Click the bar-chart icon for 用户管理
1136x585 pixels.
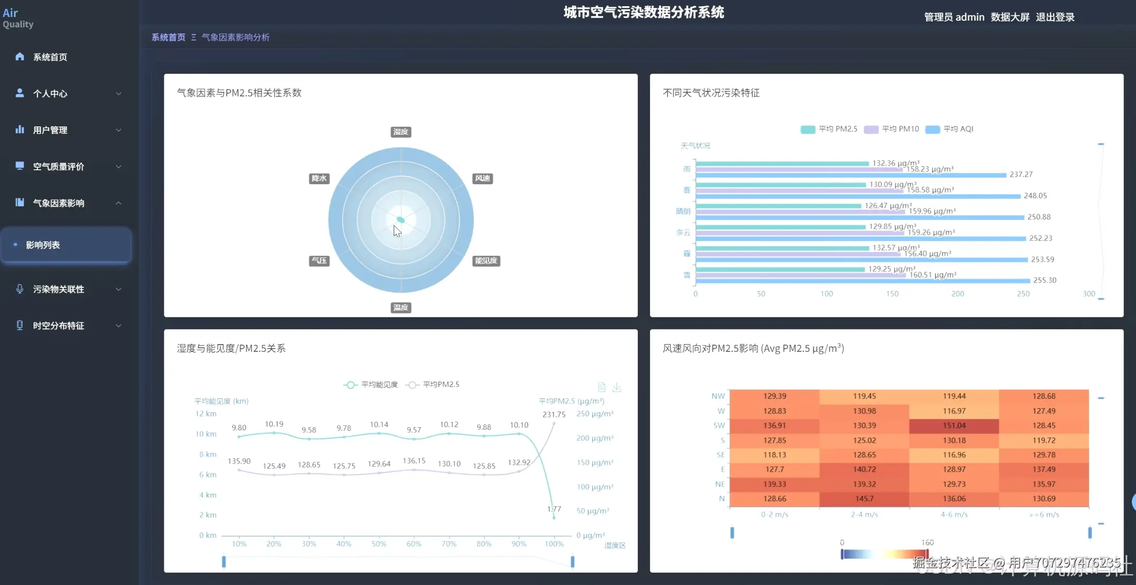(20, 129)
